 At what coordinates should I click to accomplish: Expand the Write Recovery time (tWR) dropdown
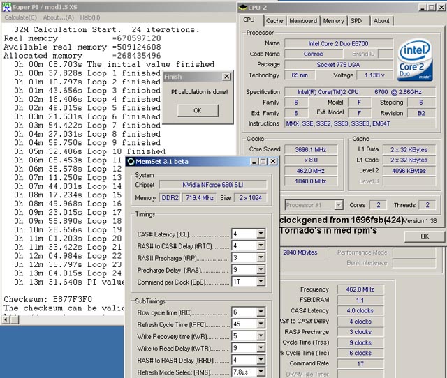click(261, 336)
